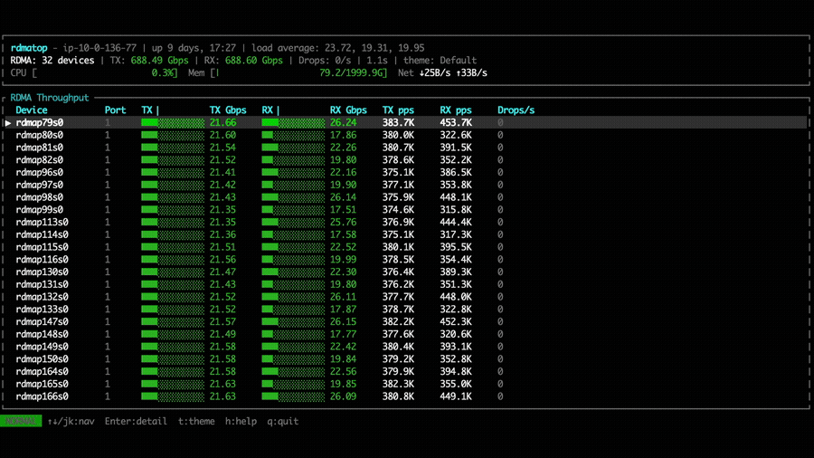The height and width of the screenshot is (458, 814).
Task: Select the rdmap130s0 device row
Action: pyautogui.click(x=405, y=272)
